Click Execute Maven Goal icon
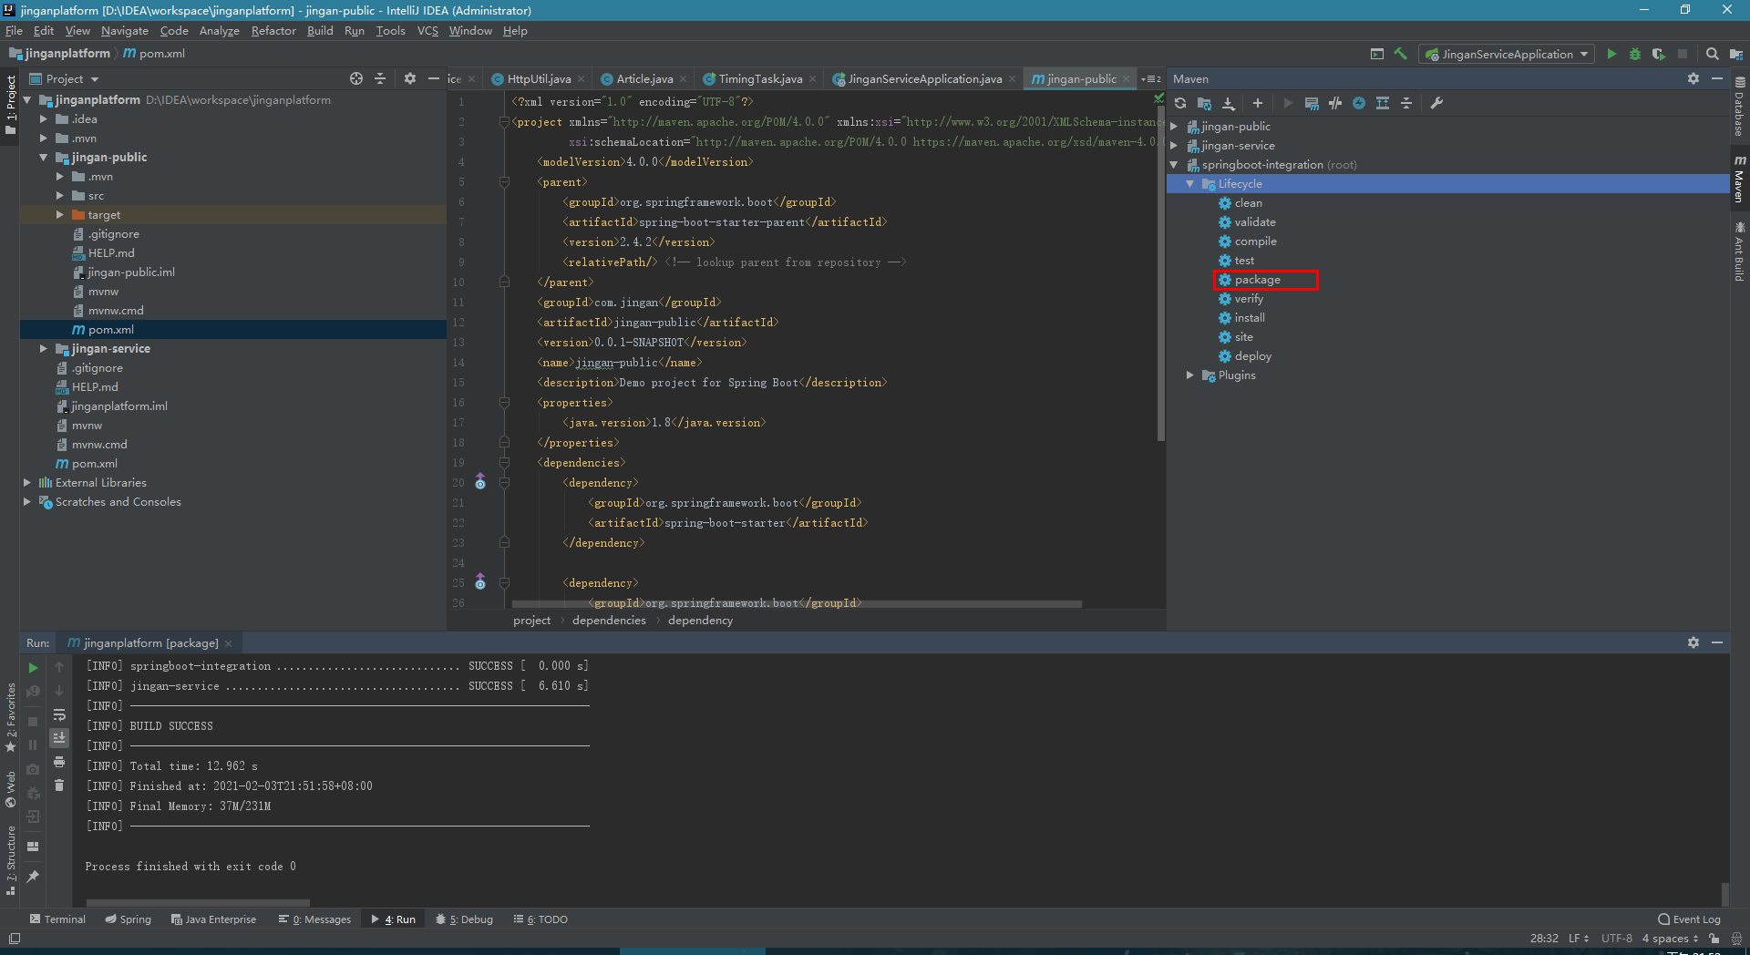 pos(1312,104)
